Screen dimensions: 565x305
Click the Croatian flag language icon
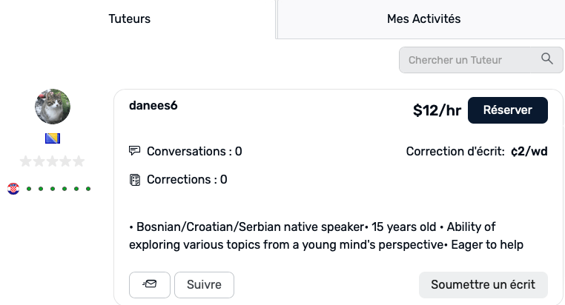point(13,189)
